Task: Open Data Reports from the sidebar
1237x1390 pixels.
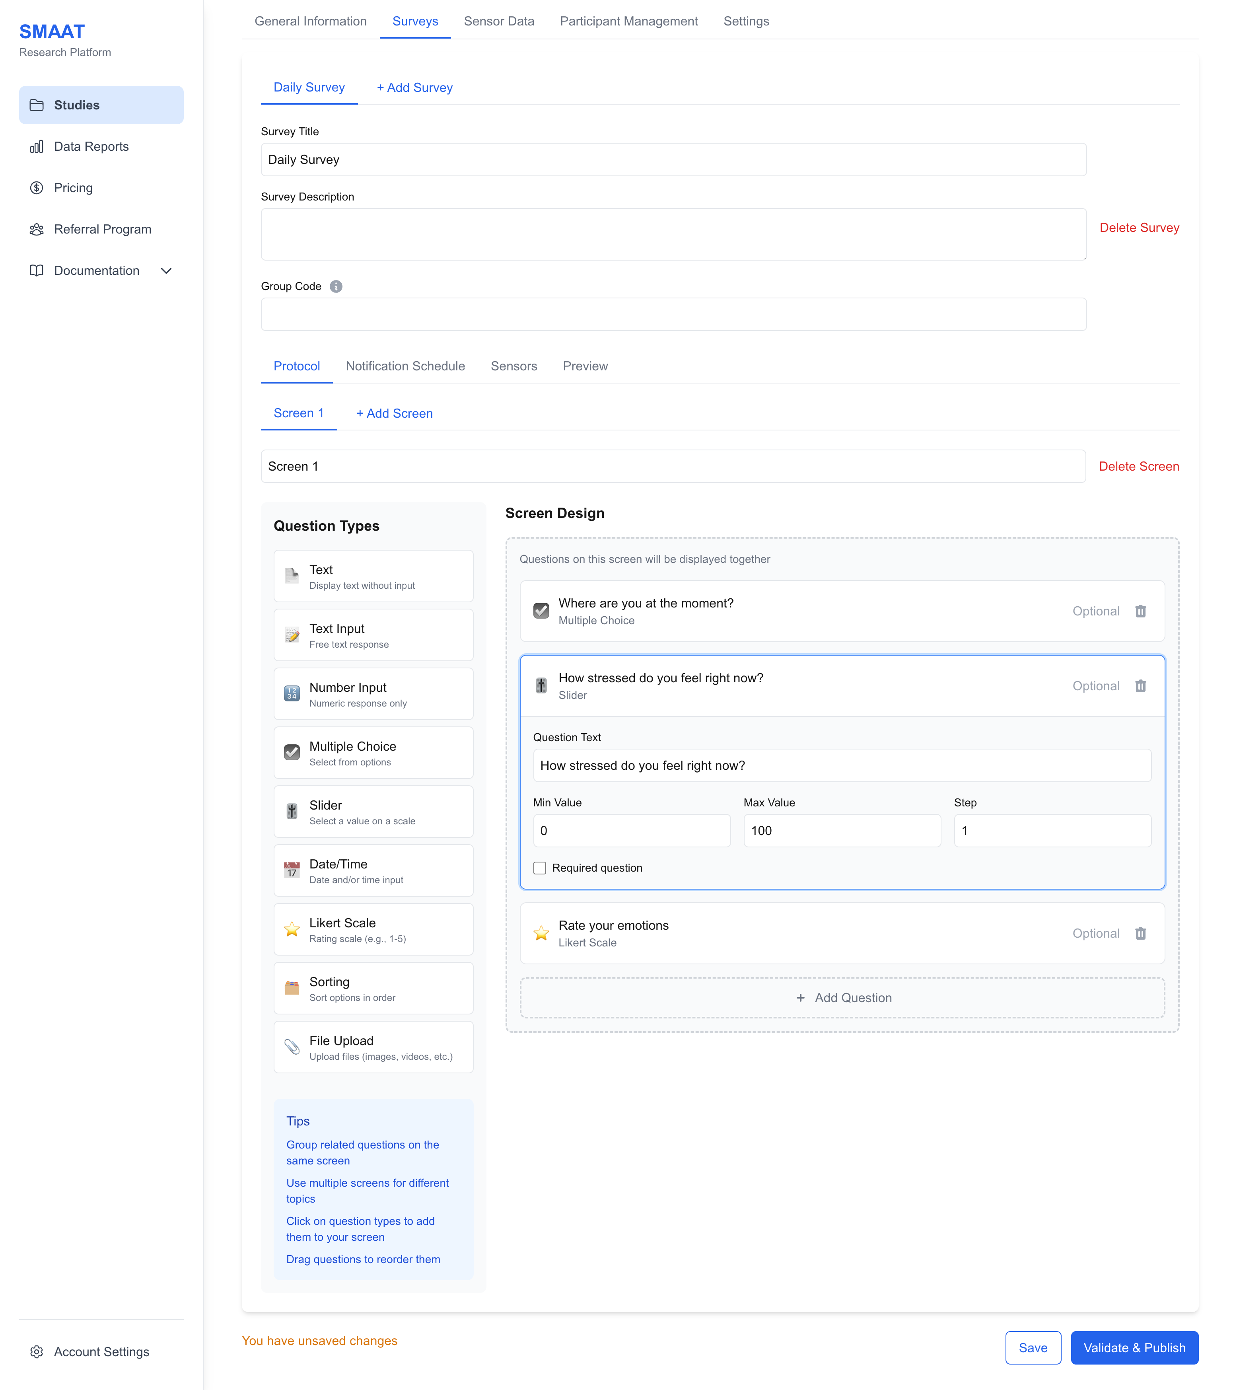Action: pyautogui.click(x=91, y=147)
